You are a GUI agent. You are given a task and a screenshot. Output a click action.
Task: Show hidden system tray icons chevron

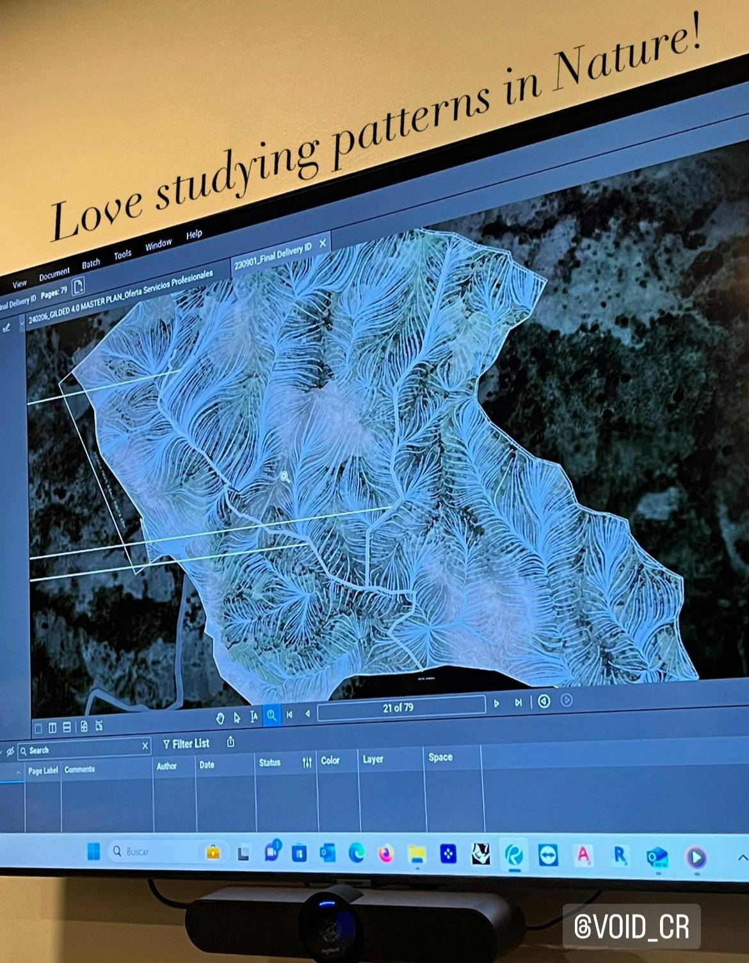click(741, 858)
